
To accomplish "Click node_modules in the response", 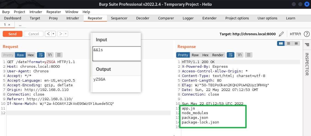I will point(195,113).
